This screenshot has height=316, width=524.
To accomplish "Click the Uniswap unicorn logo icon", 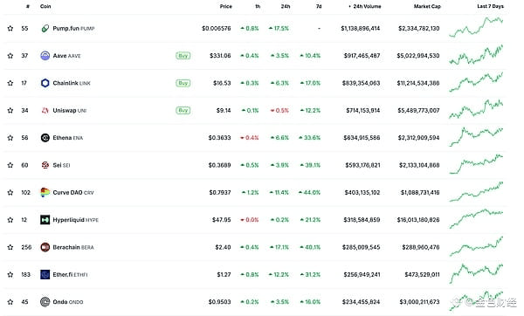I will pyautogui.click(x=45, y=110).
